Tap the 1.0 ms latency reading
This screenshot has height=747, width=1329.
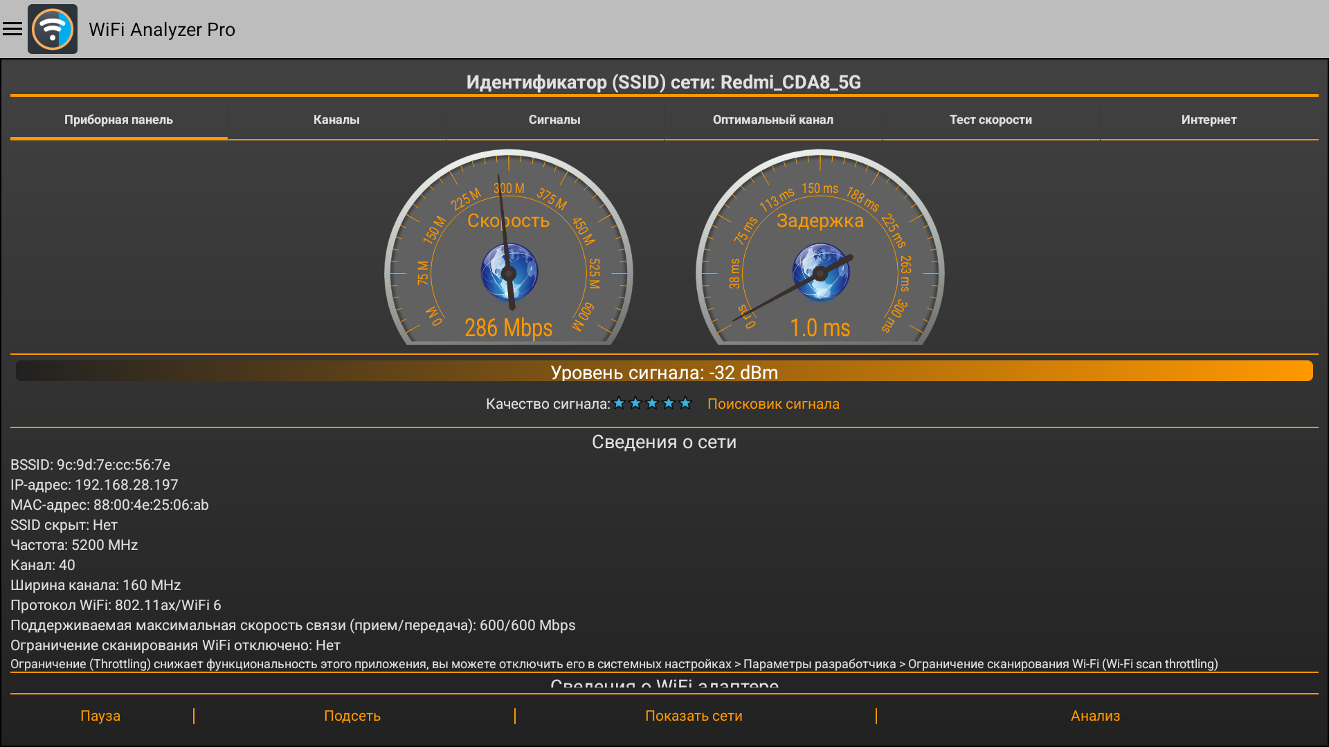pyautogui.click(x=820, y=328)
